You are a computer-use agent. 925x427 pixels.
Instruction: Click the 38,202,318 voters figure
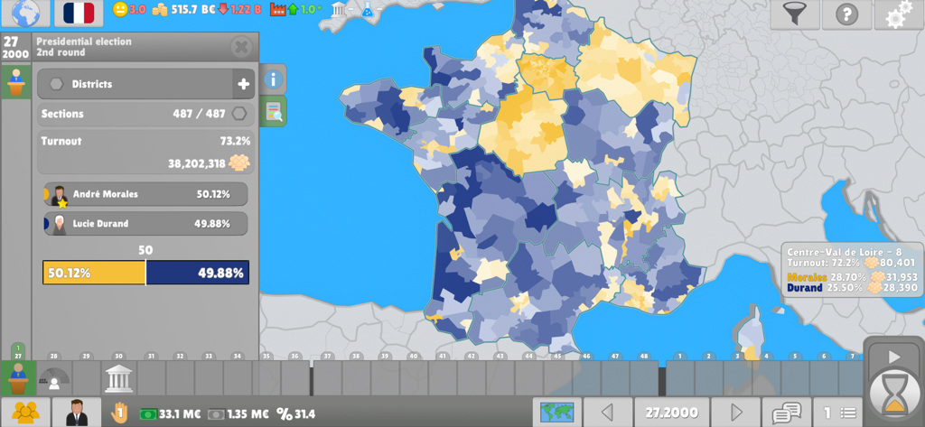pyautogui.click(x=196, y=163)
